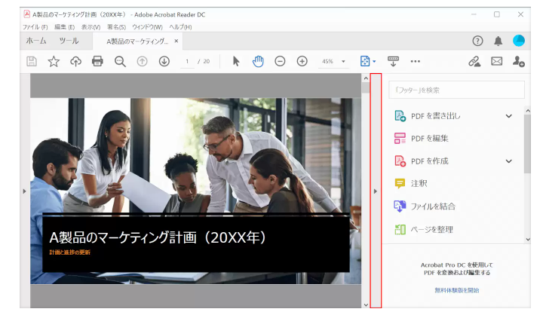543x315 pixels.
Task: Open the 45% zoom level dropdown
Action: click(x=333, y=61)
